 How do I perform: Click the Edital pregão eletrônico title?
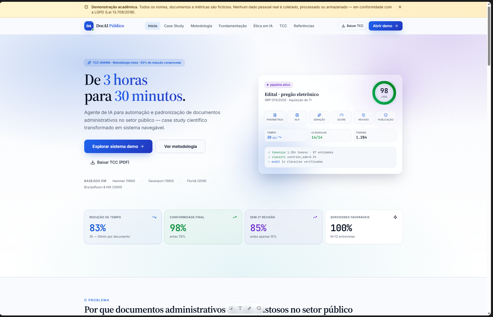click(292, 94)
